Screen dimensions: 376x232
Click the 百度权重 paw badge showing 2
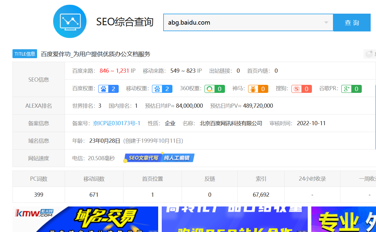(109, 89)
